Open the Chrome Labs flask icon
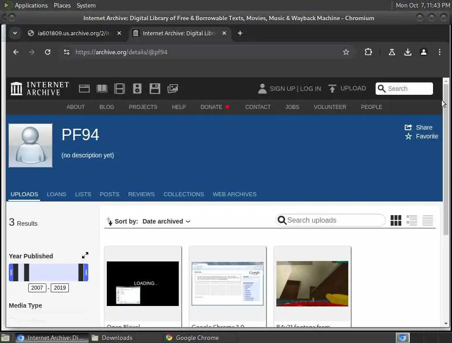 pyautogui.click(x=392, y=52)
